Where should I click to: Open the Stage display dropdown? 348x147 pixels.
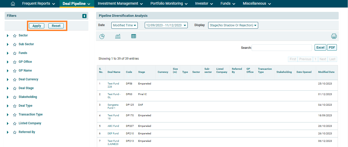tap(233, 25)
